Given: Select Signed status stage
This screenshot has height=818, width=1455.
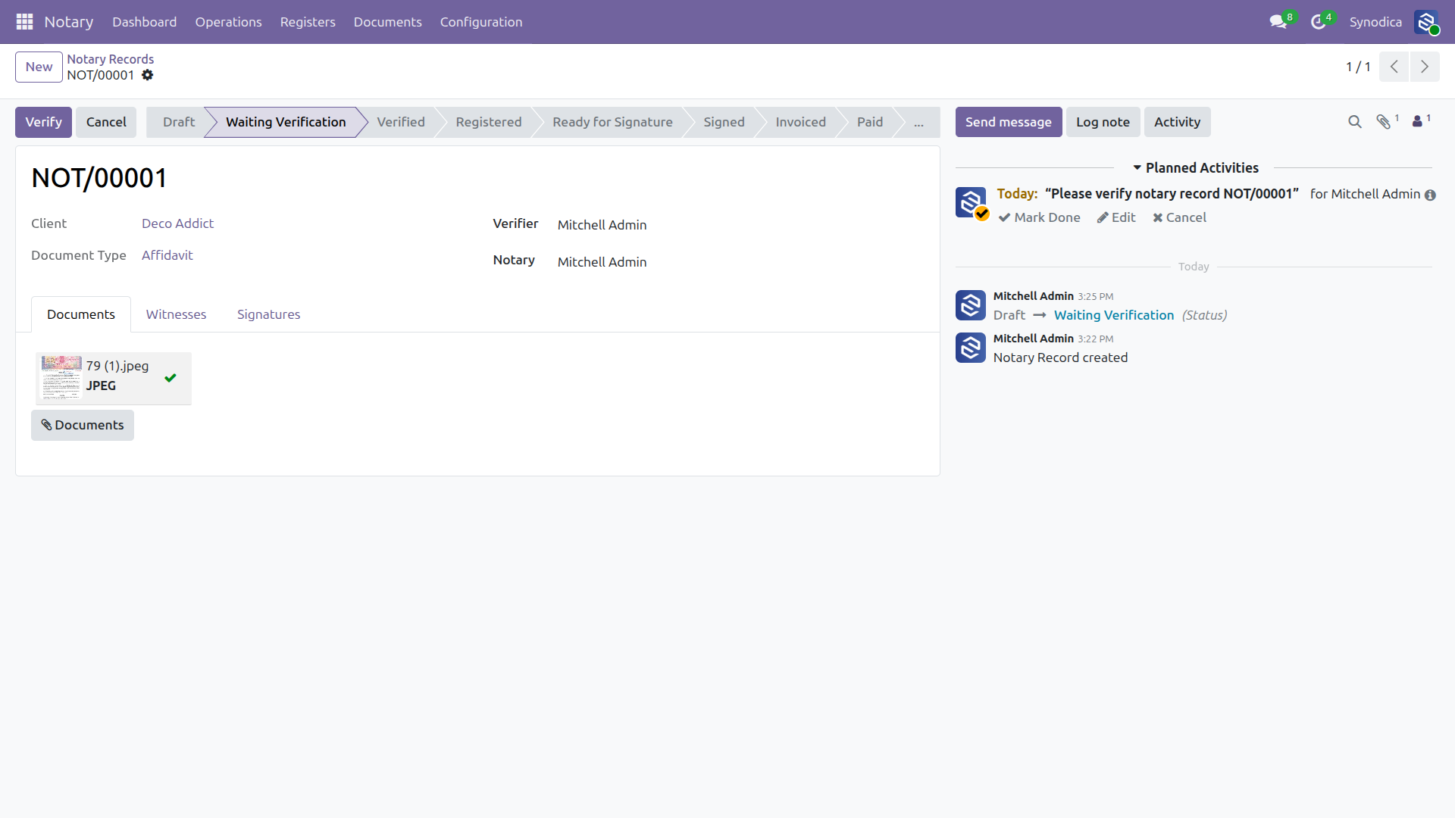Looking at the screenshot, I should pyautogui.click(x=724, y=122).
